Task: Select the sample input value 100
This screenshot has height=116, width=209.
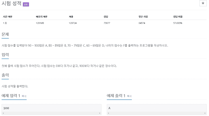Action: [6, 108]
